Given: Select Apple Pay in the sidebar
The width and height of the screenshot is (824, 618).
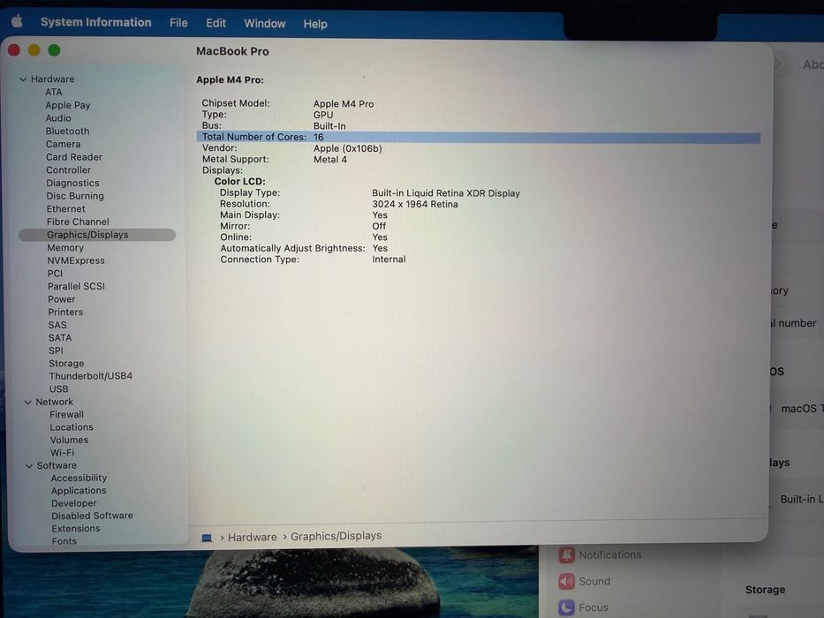Looking at the screenshot, I should point(68,105).
